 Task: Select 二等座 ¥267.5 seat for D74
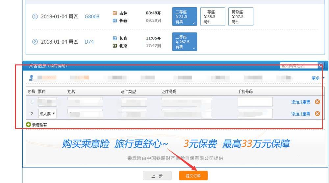point(185,42)
